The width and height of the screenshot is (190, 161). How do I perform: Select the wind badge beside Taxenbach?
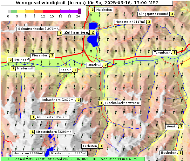(x=174, y=53)
